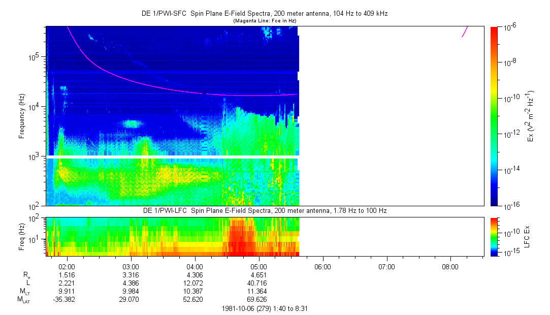Click the MLAT ephemeris row label

[x=24, y=299]
